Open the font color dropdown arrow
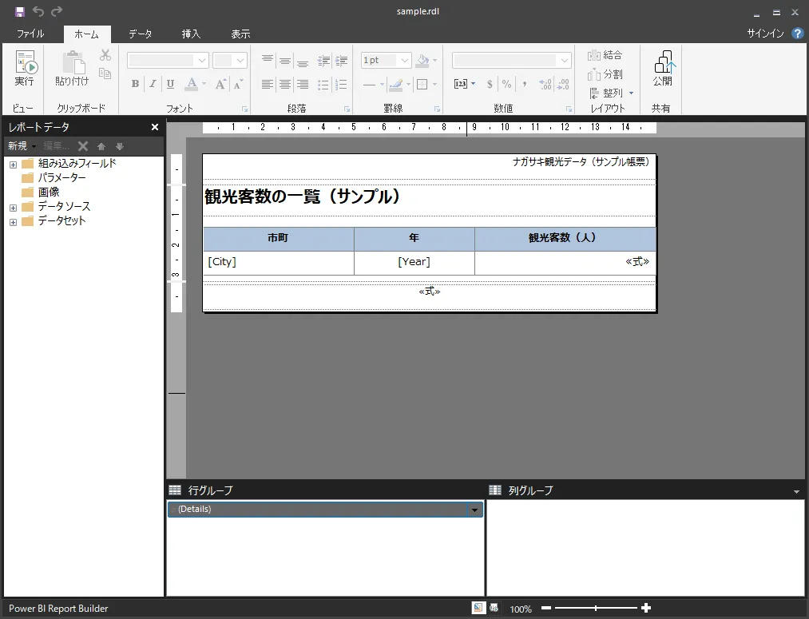This screenshot has width=809, height=619. coord(204,84)
